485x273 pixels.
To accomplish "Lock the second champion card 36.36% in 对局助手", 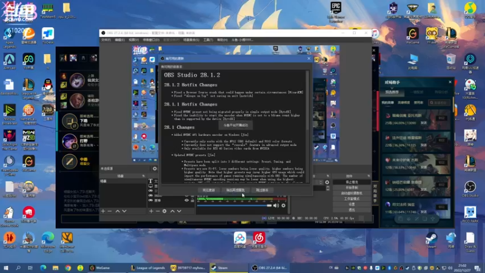I will click(x=442, y=141).
